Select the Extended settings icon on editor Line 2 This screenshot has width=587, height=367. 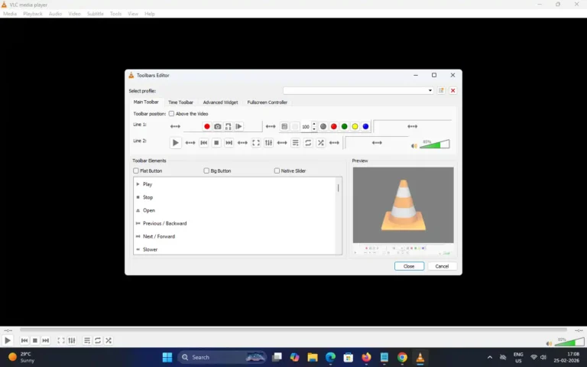[x=268, y=143]
